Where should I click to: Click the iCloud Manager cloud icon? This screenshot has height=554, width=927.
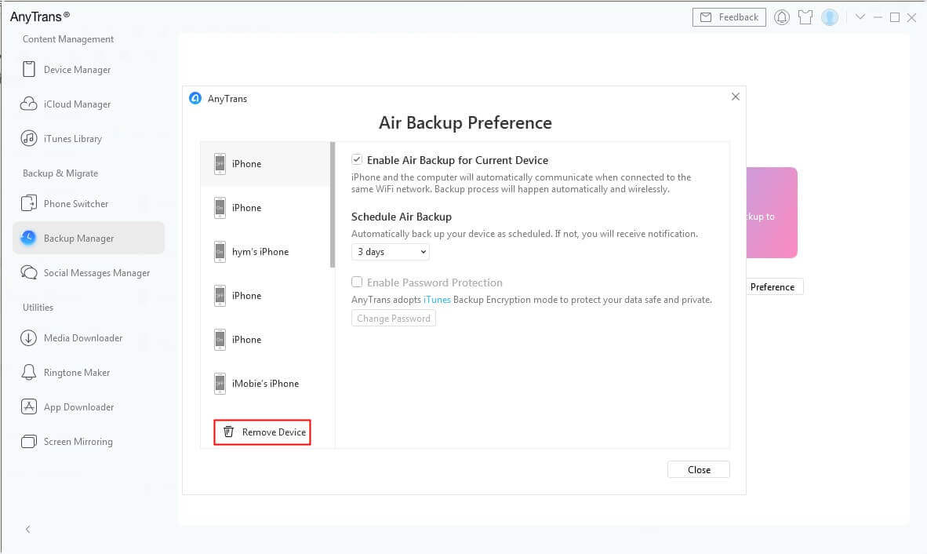tap(29, 104)
